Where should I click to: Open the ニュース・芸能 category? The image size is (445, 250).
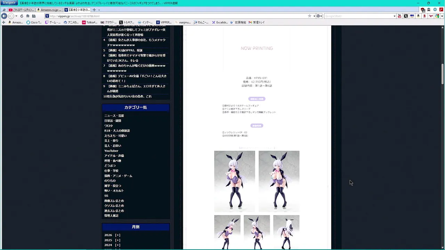pos(114,116)
